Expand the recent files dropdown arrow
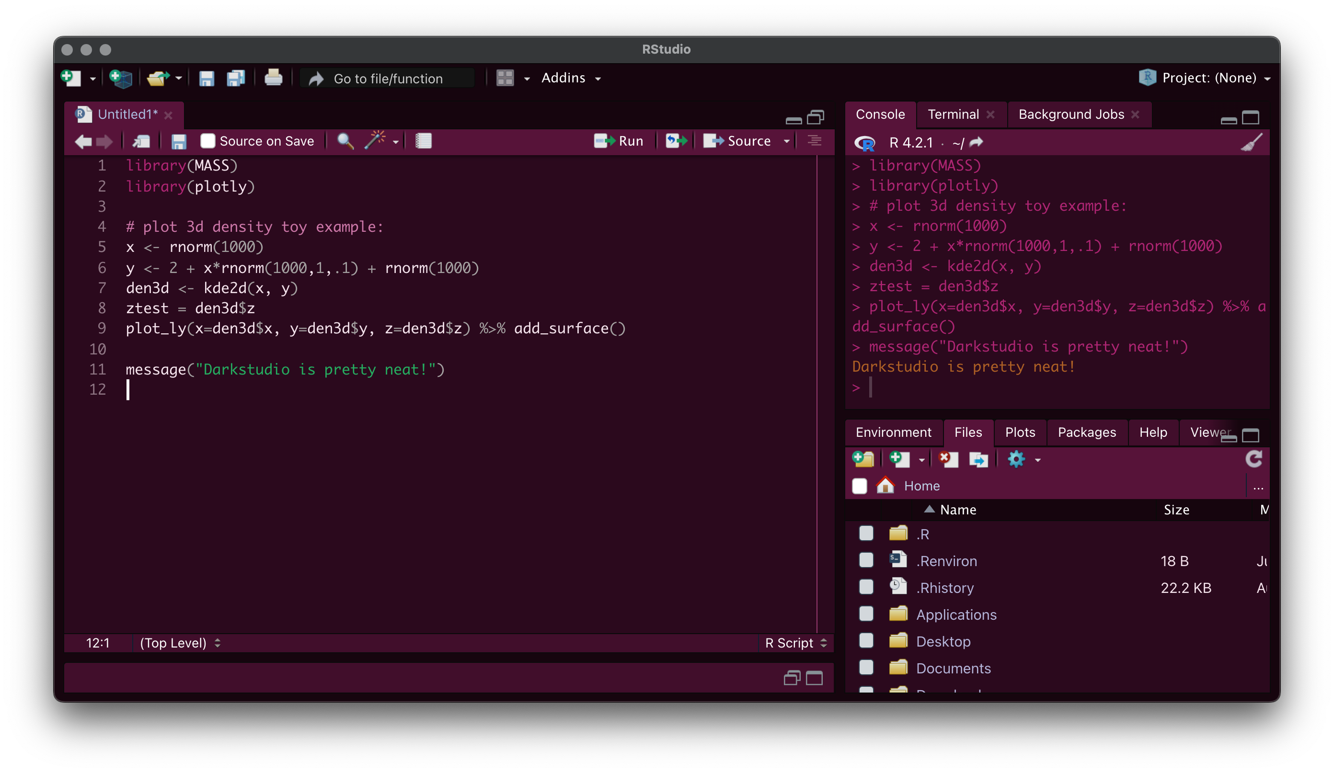Screen dimensions: 1334x773 (x=179, y=78)
